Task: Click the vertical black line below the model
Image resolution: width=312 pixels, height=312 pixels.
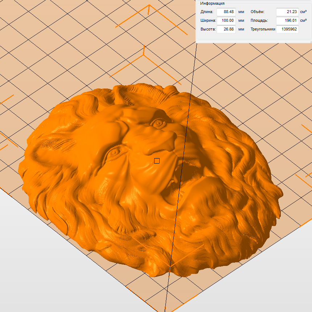Action: click(166, 294)
